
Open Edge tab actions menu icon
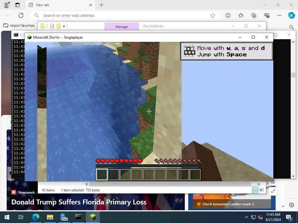tap(17, 5)
